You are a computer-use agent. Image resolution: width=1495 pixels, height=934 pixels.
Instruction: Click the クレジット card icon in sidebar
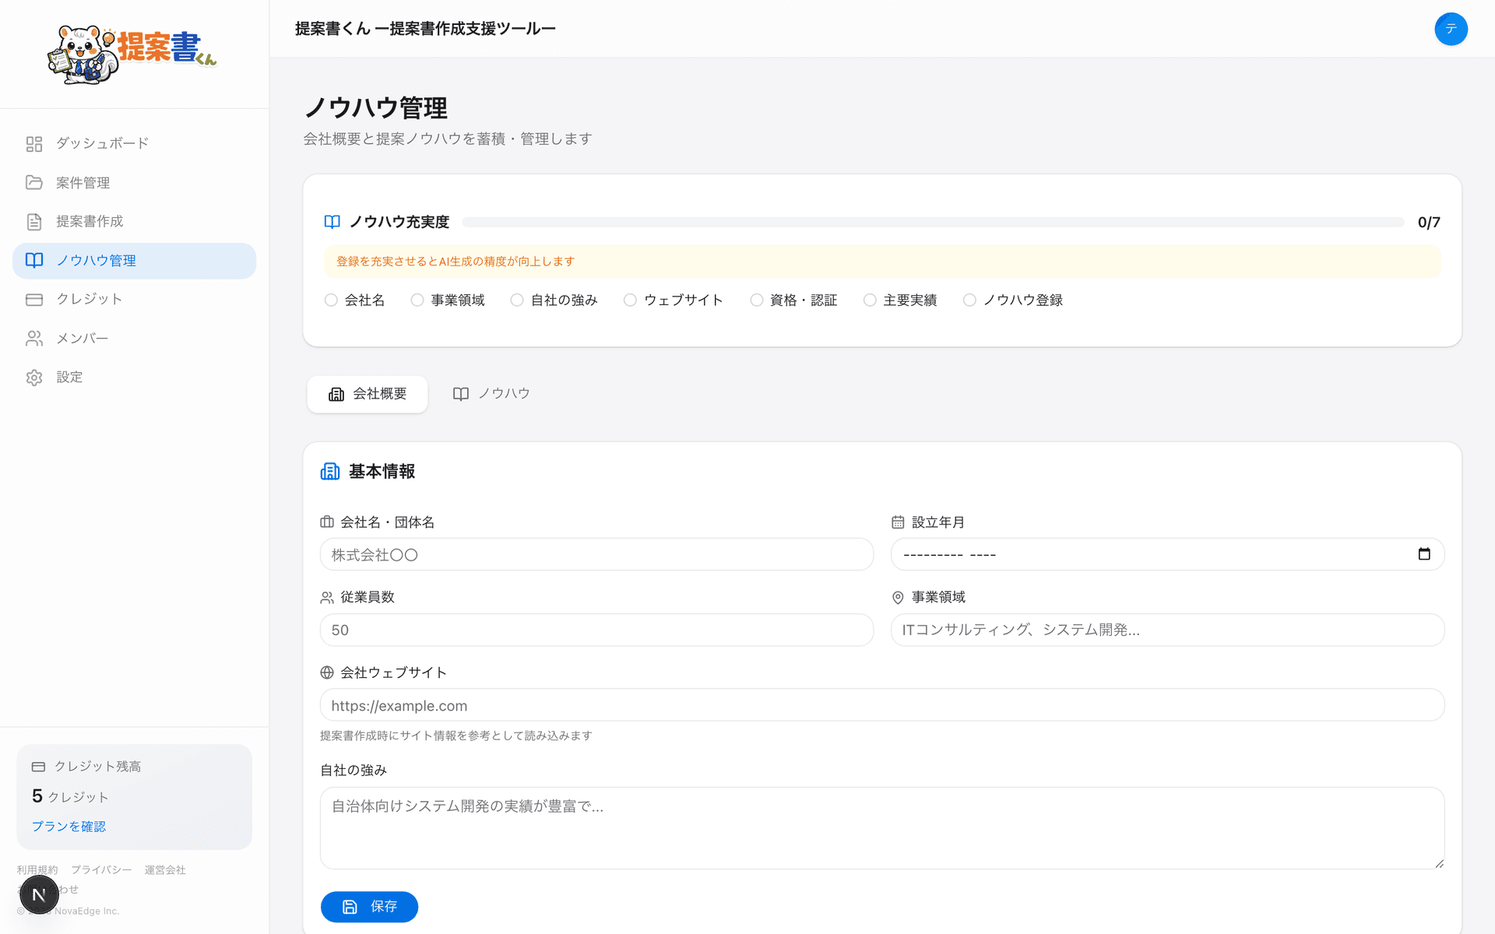pyautogui.click(x=34, y=299)
